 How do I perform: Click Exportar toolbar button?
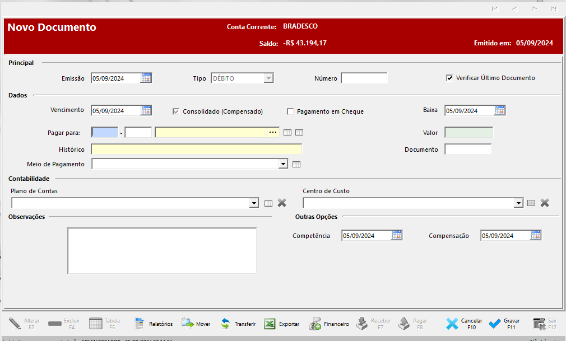pos(281,324)
